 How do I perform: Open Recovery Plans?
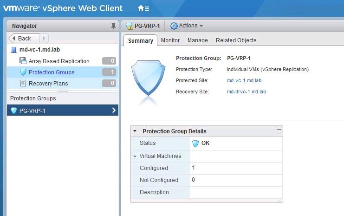[48, 84]
